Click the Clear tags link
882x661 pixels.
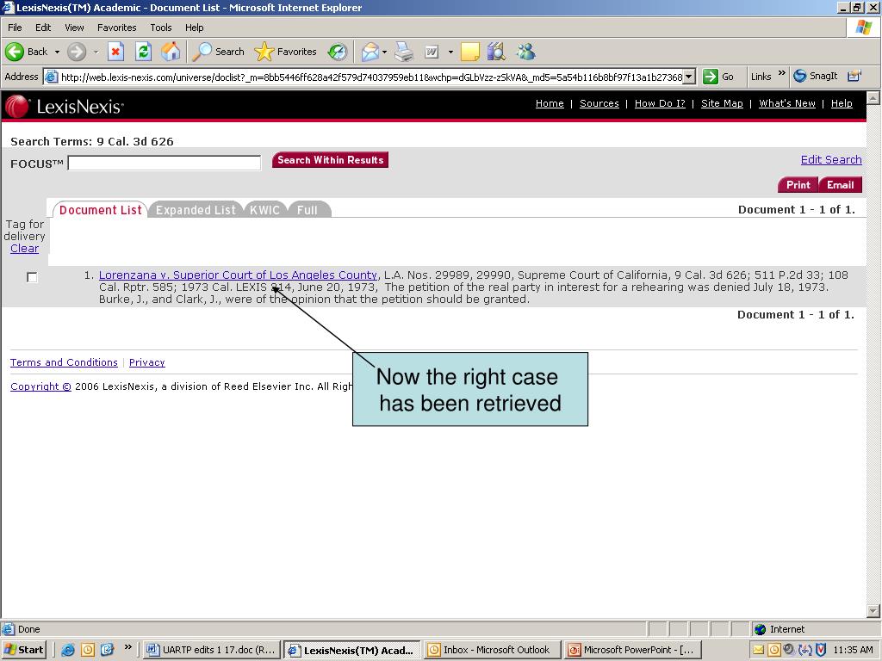pos(24,249)
